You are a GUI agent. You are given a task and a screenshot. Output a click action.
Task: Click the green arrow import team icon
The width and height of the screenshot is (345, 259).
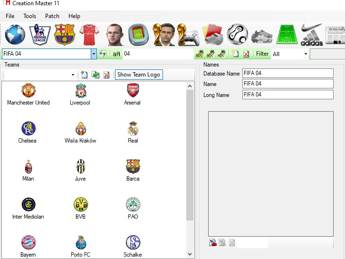pos(96,75)
